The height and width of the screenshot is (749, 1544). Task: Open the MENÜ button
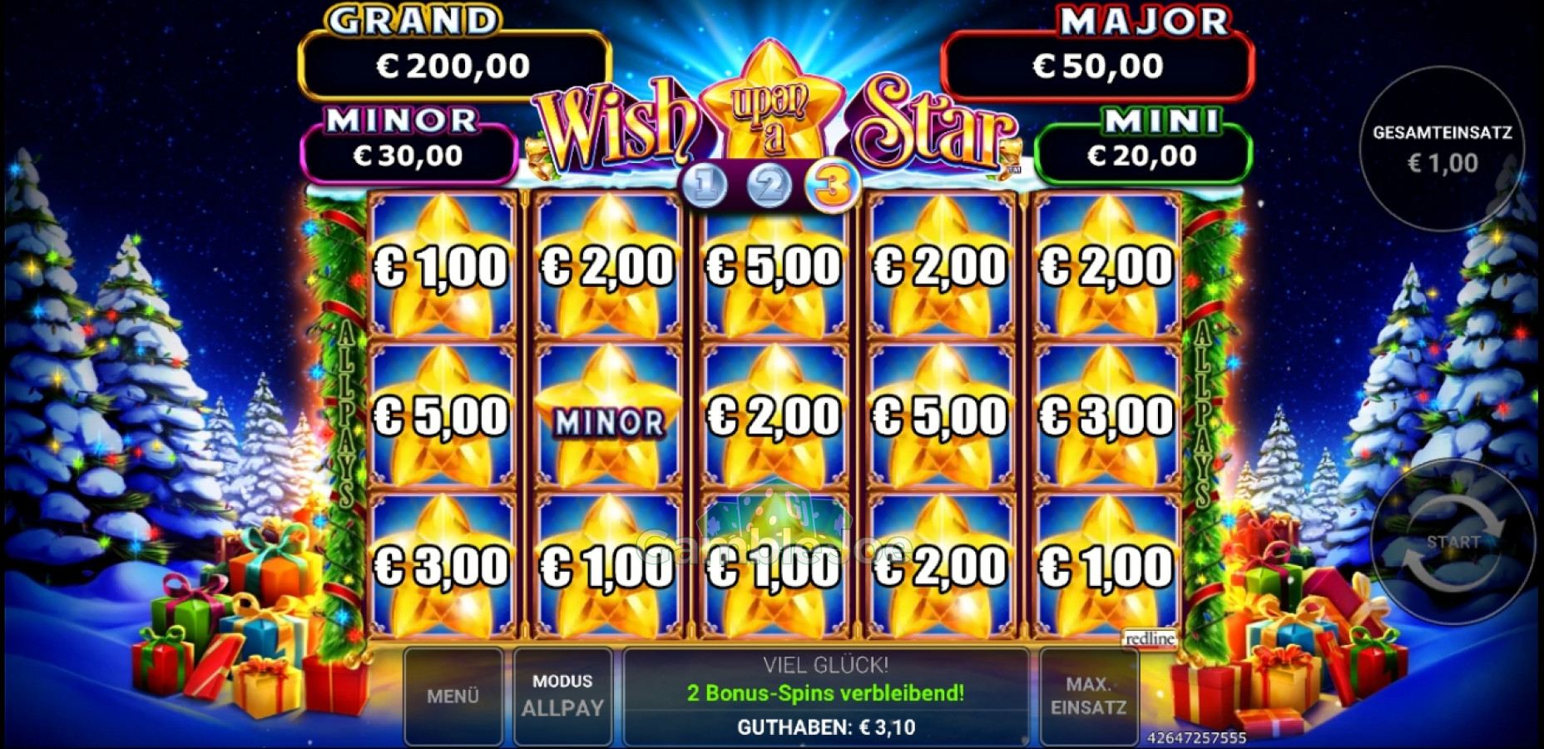(x=453, y=697)
